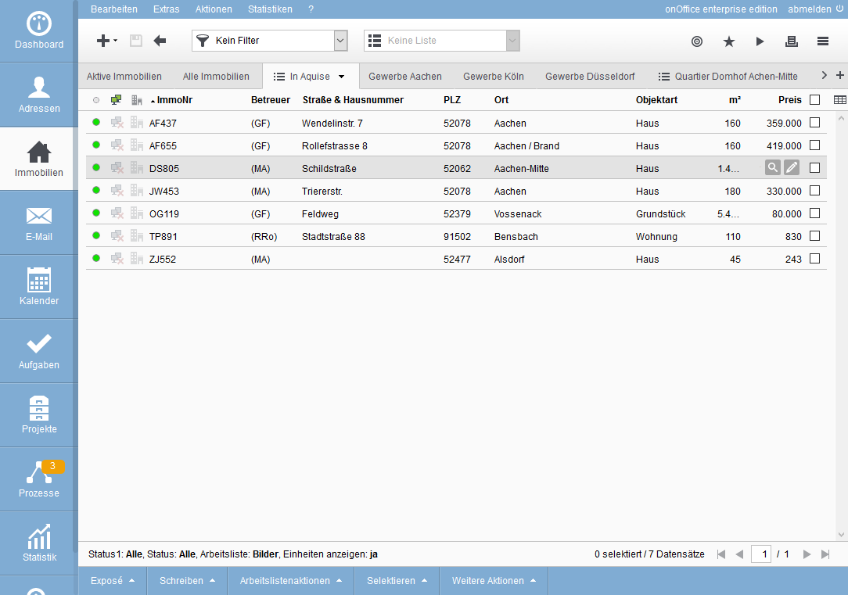Click the portal icon in AF437 row
Image resolution: width=848 pixels, height=595 pixels.
117,123
